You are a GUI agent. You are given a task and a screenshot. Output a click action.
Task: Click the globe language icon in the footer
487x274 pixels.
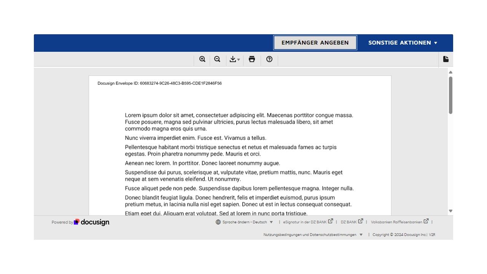pos(218,222)
